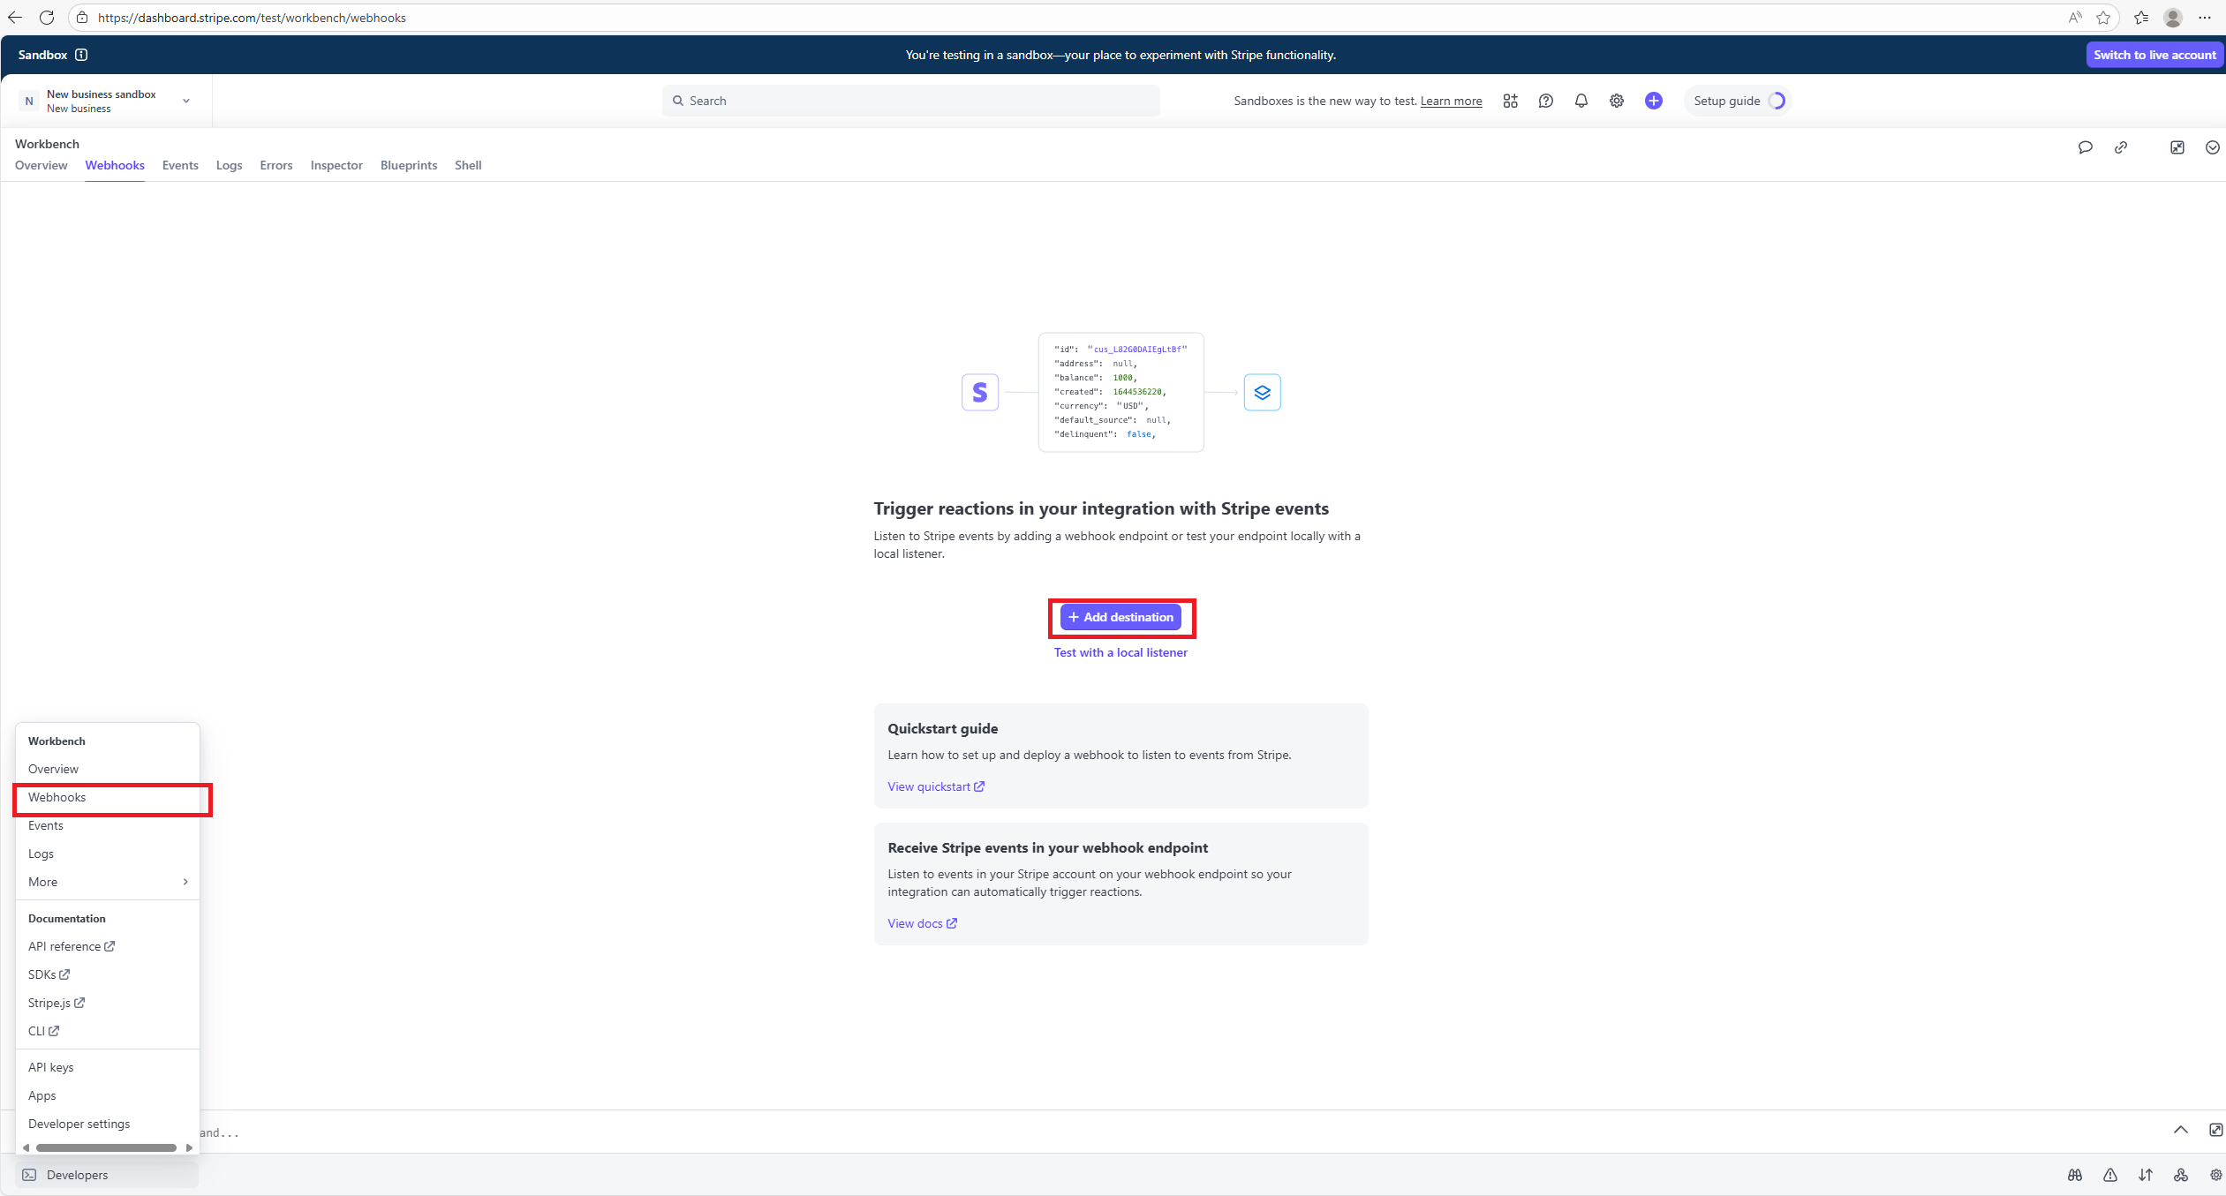The image size is (2226, 1196).
Task: Add page to browser favorites star
Action: tap(2102, 18)
